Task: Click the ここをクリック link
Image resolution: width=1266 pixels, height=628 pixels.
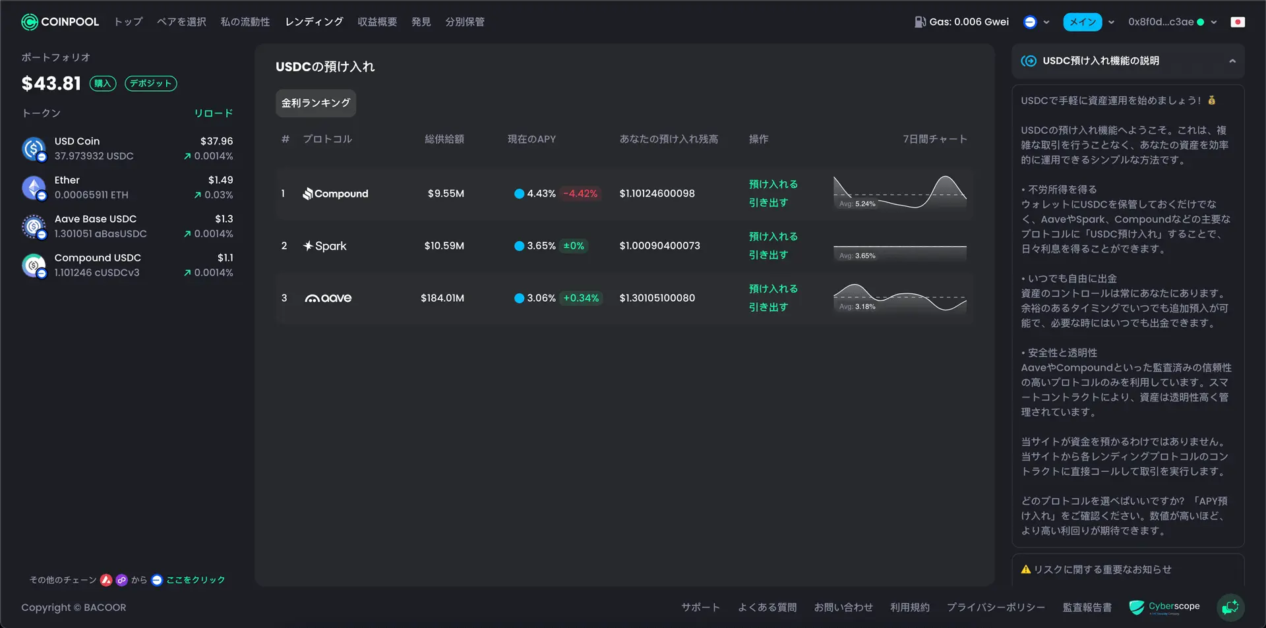Action: point(196,580)
